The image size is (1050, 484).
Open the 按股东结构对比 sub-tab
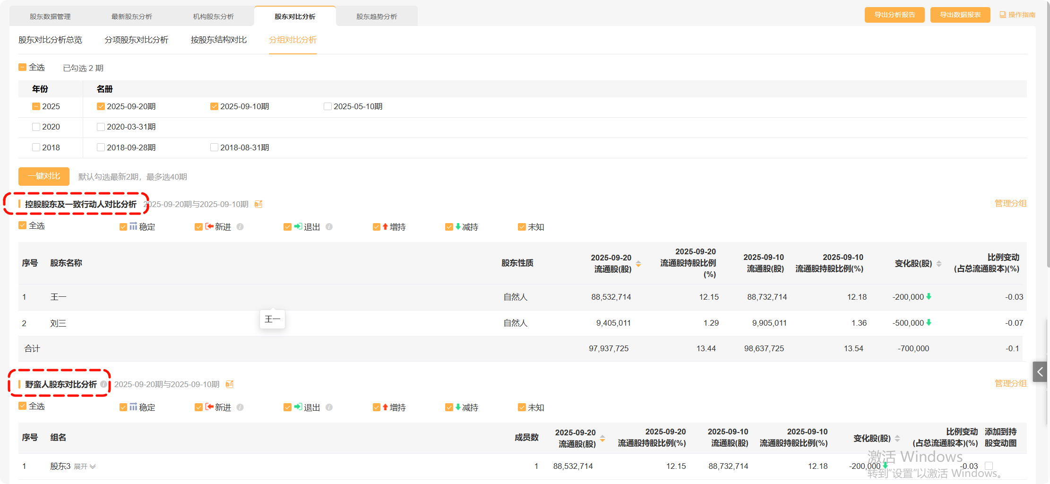[x=218, y=40]
